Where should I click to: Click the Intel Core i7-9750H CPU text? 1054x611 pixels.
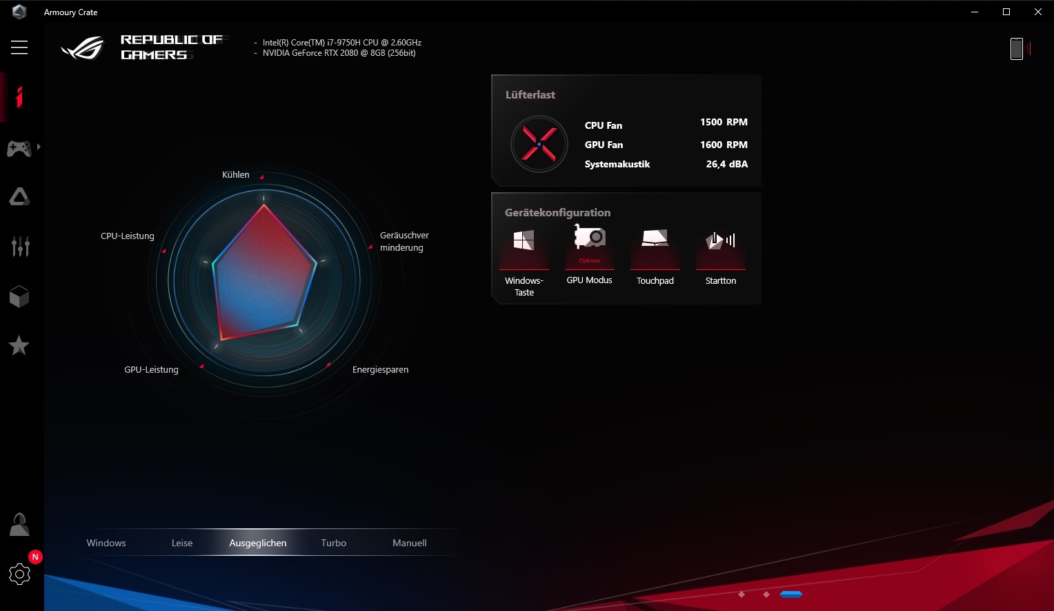coord(342,42)
